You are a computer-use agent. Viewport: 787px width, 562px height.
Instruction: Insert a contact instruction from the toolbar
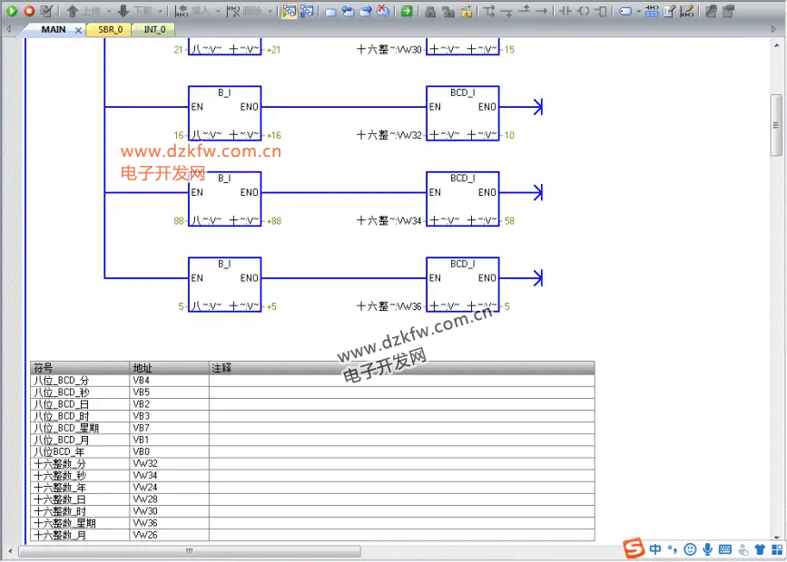(x=565, y=11)
